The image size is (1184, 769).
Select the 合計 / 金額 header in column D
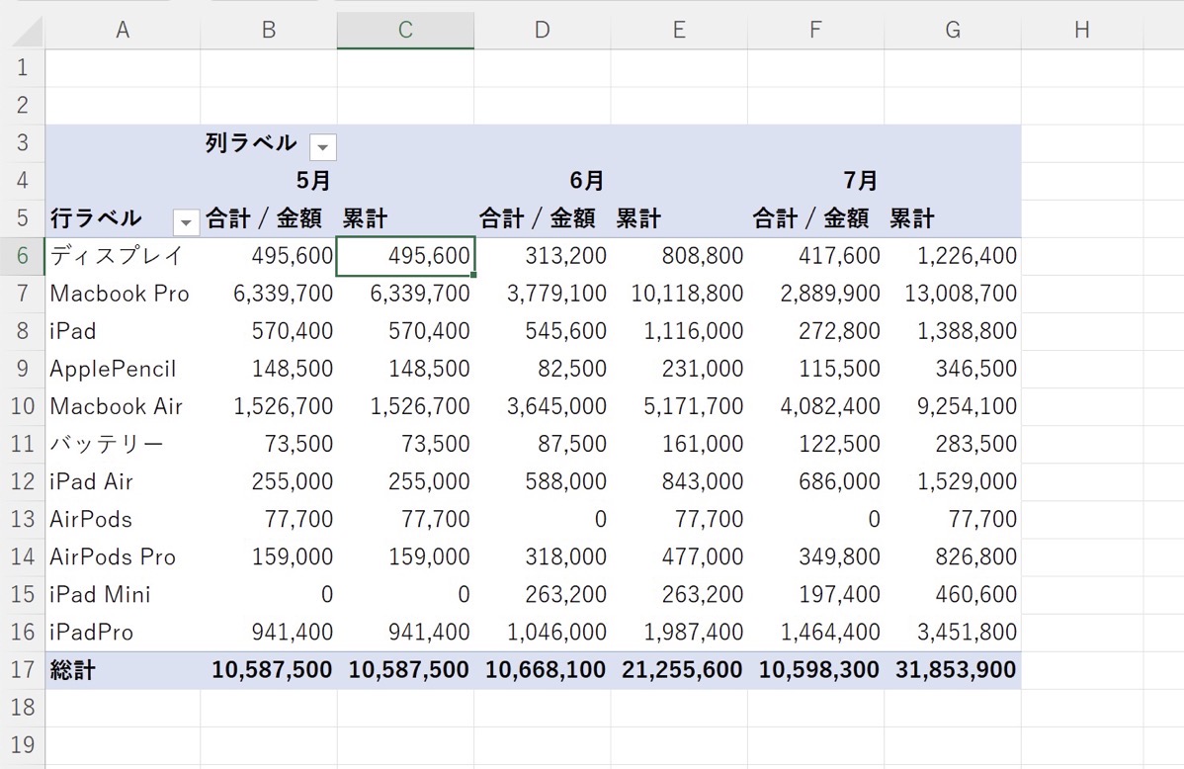(543, 219)
